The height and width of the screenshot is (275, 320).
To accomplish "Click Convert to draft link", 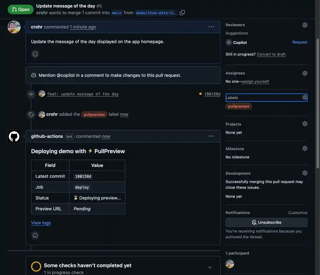I will click(x=271, y=54).
